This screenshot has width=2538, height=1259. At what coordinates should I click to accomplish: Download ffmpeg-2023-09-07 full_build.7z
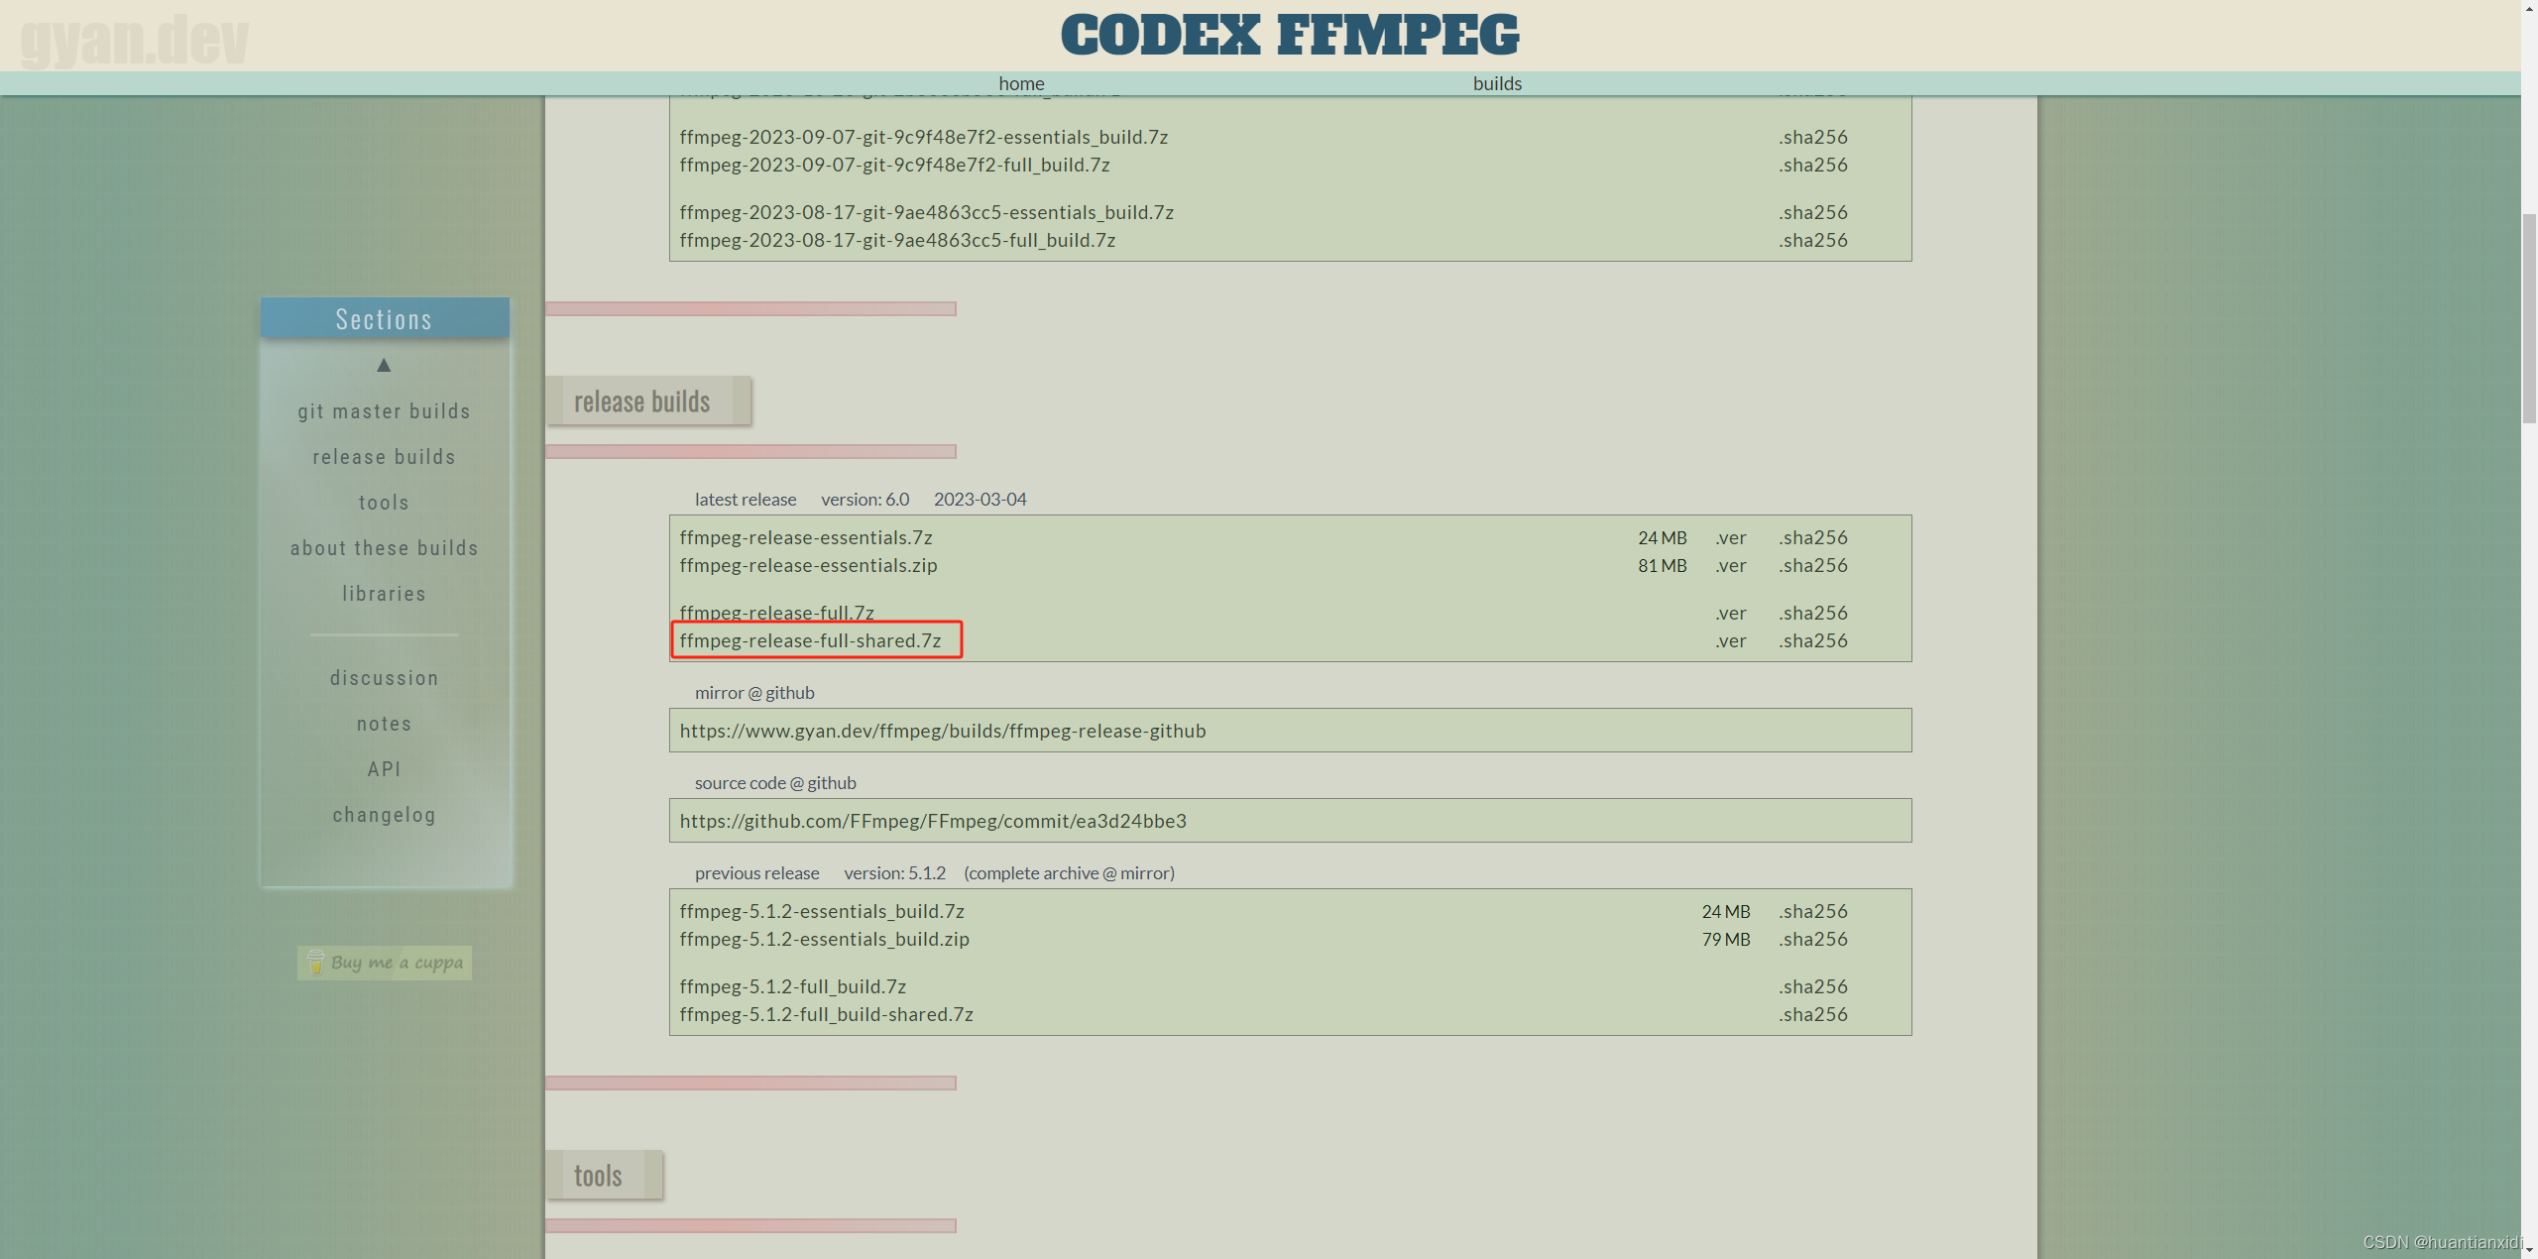click(x=894, y=165)
